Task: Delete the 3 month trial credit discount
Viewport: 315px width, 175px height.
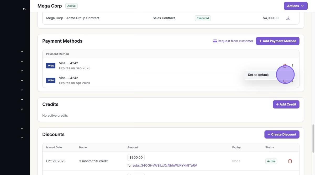Action: pyautogui.click(x=290, y=161)
